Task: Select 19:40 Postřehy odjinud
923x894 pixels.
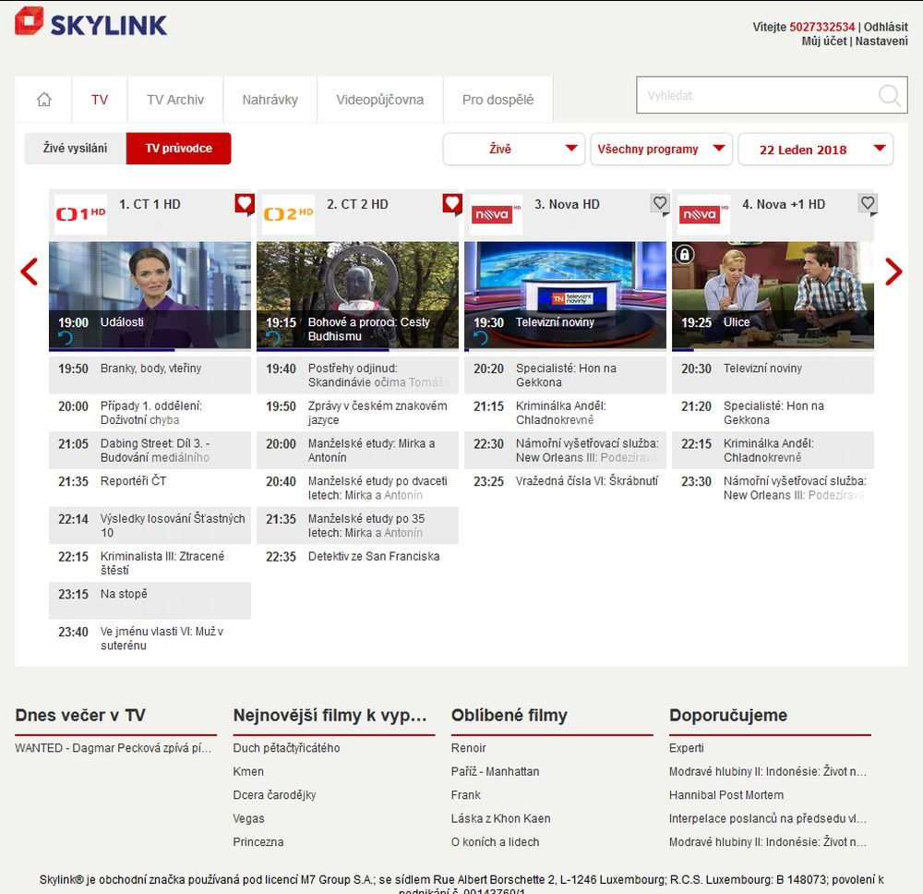Action: pyautogui.click(x=358, y=375)
